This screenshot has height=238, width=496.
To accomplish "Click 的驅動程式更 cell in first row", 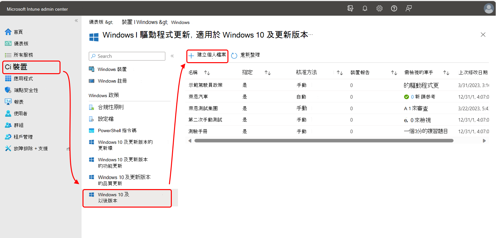I will click(x=421, y=85).
